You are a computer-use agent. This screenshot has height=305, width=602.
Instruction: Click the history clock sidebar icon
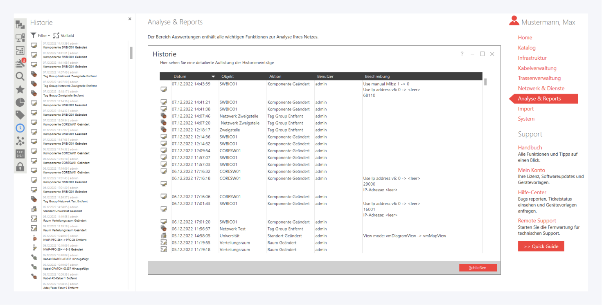[x=20, y=128]
